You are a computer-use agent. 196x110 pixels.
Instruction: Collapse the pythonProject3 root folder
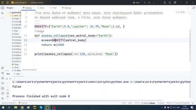8,13
